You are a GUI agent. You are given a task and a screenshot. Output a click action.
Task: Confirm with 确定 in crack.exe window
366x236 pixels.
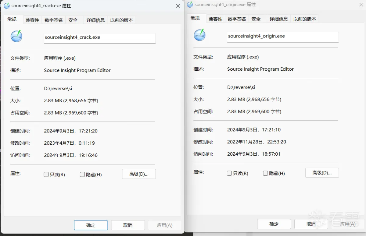(x=91, y=225)
